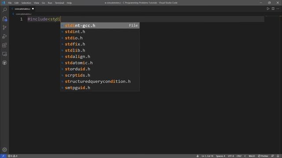Viewport: 282px width, 158px height.
Task: Choose stdatomic.h from suggestions
Action: 100,63
